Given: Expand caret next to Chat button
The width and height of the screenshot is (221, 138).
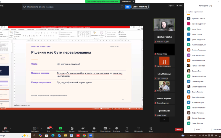Looking at the screenshot, I should (53, 128).
